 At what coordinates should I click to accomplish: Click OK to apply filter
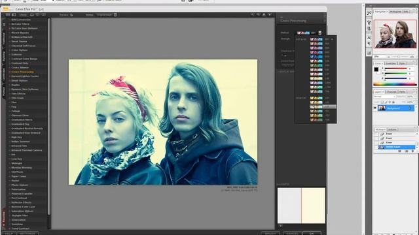[312, 234]
